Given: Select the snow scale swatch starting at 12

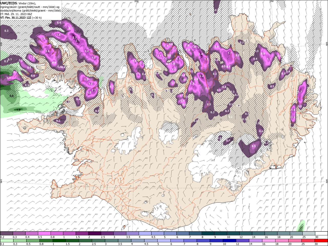Looking at the screenshot, I should click(x=246, y=233).
